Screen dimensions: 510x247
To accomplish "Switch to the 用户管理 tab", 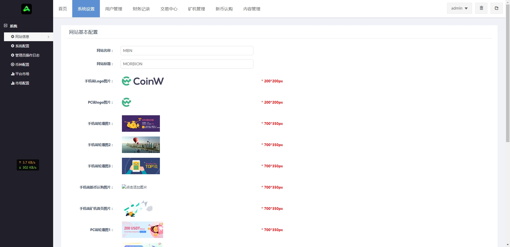I will point(114,9).
